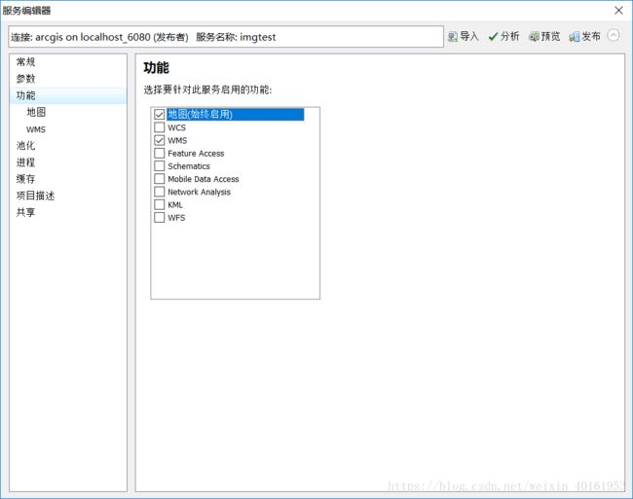Enable the WCS capability checkbox
The height and width of the screenshot is (499, 633).
coord(160,127)
